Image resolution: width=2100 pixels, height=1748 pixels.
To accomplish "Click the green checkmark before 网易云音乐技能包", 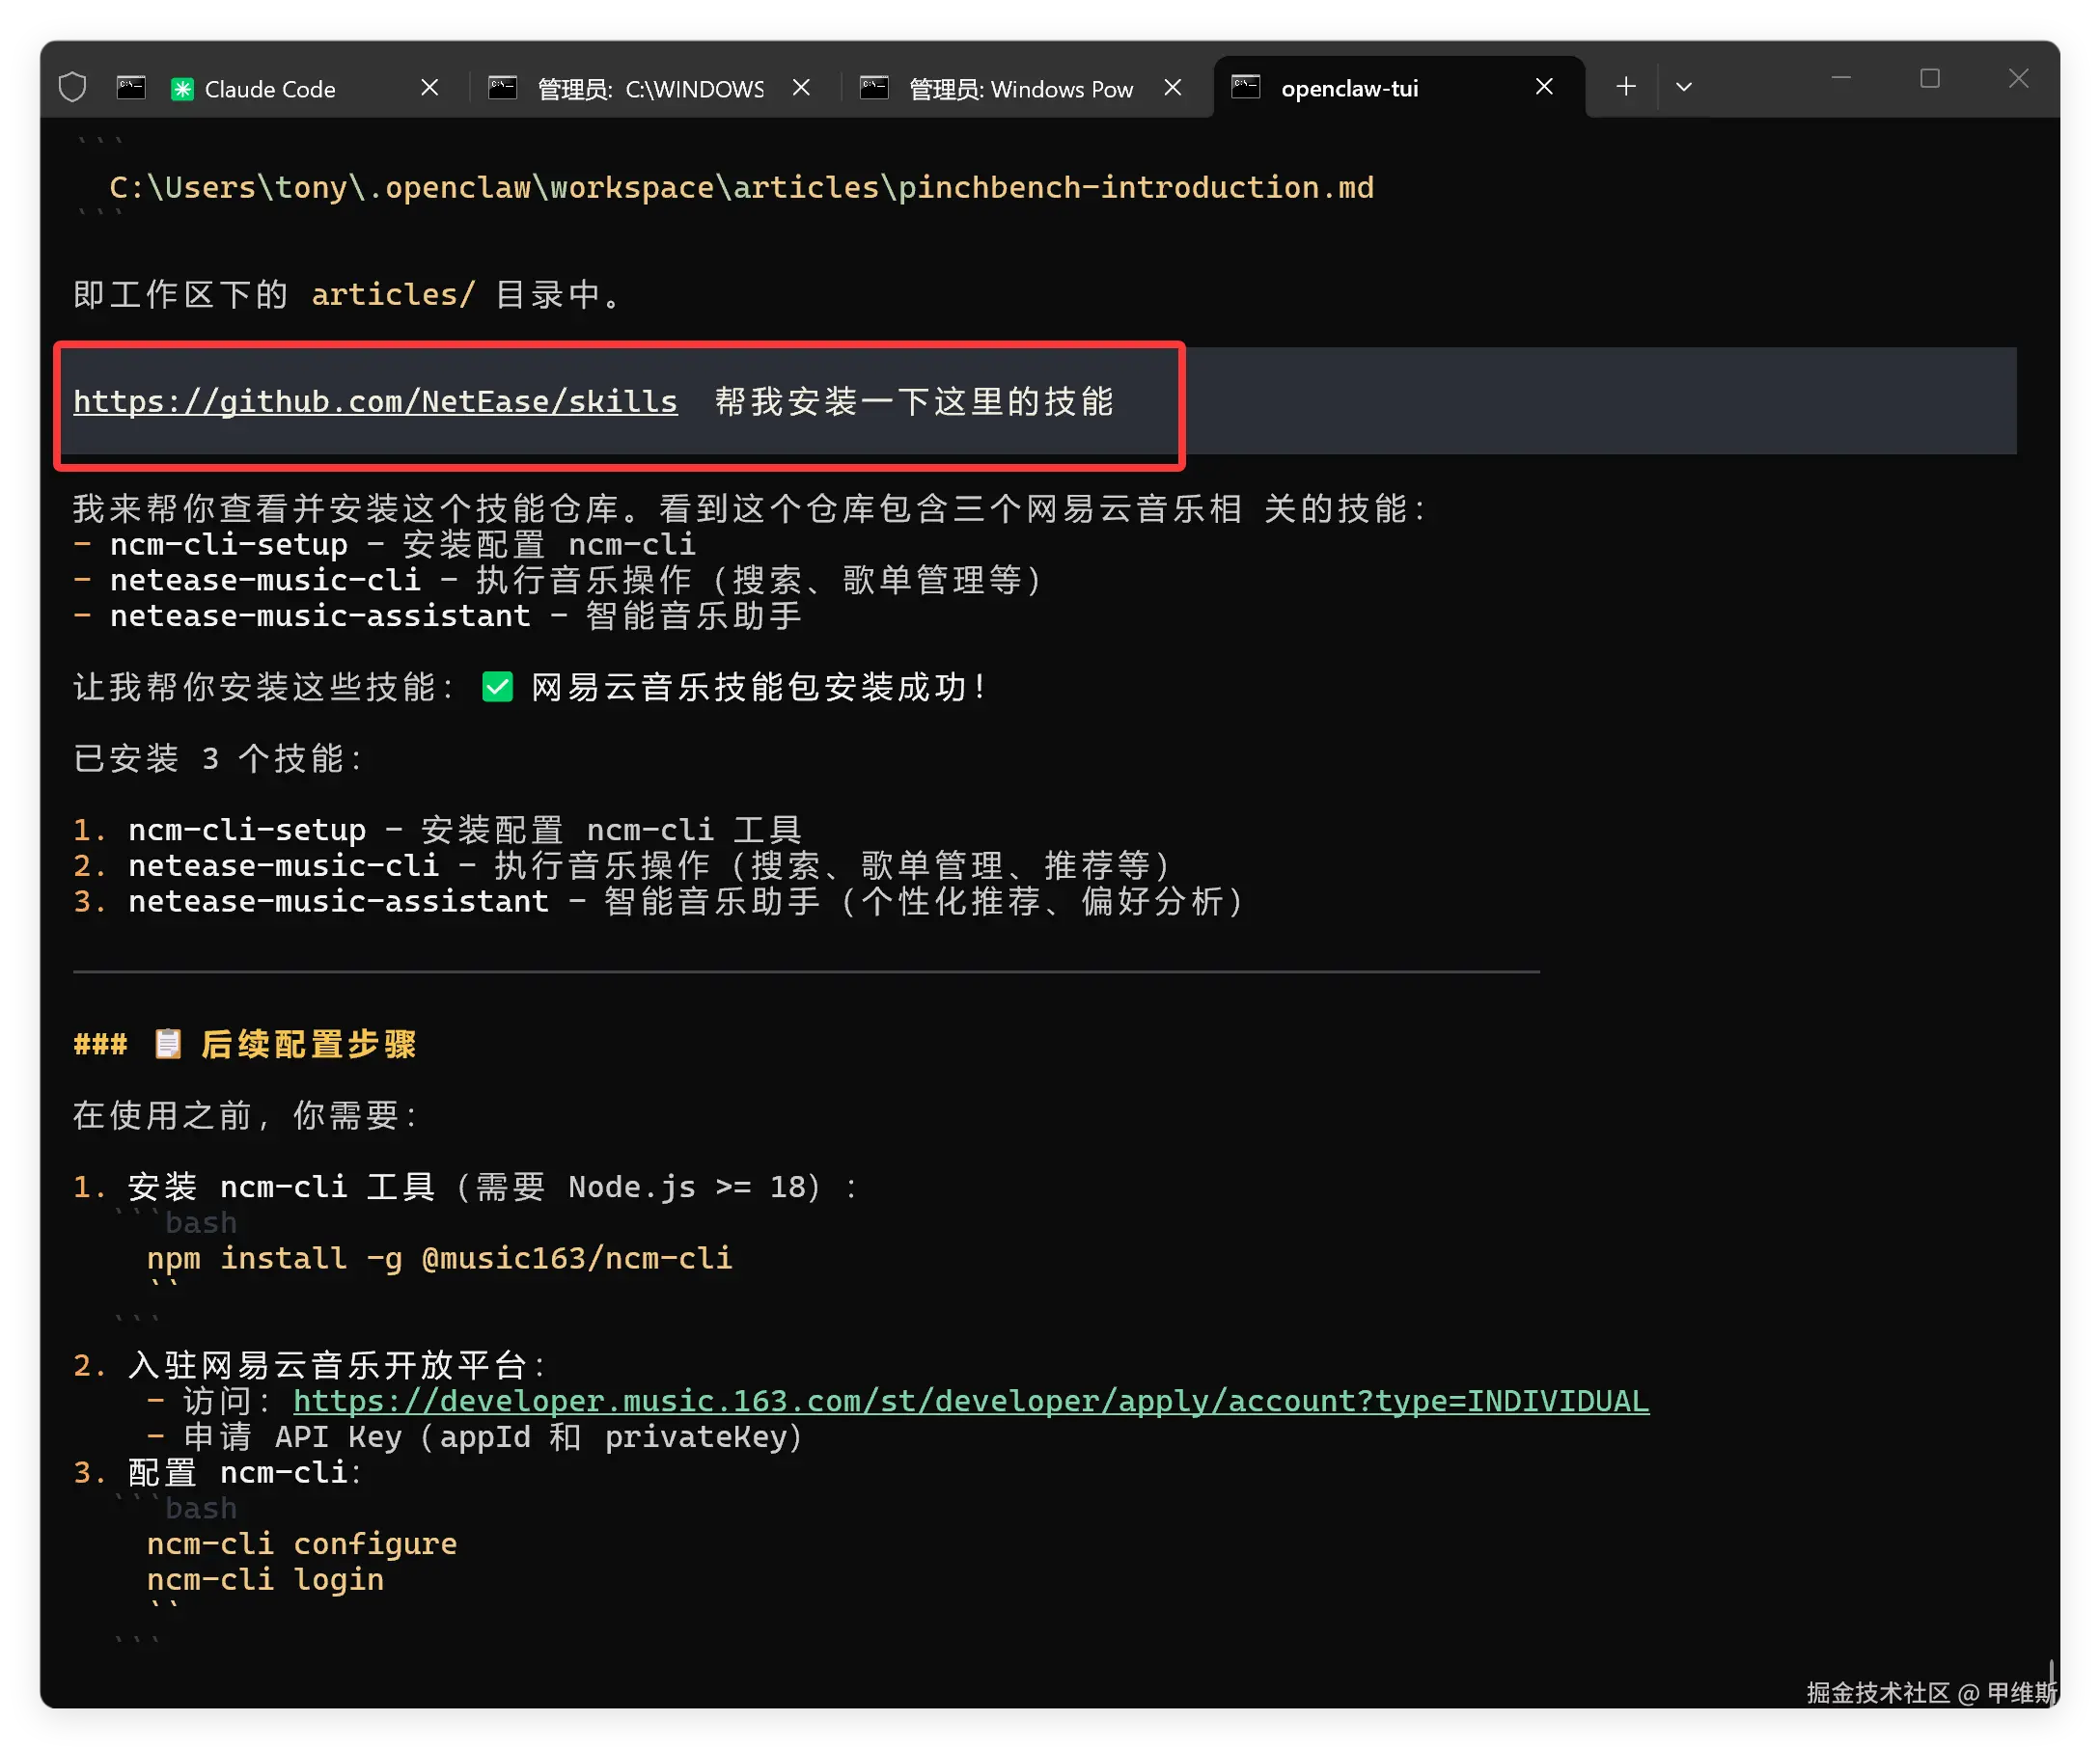I will [x=497, y=688].
